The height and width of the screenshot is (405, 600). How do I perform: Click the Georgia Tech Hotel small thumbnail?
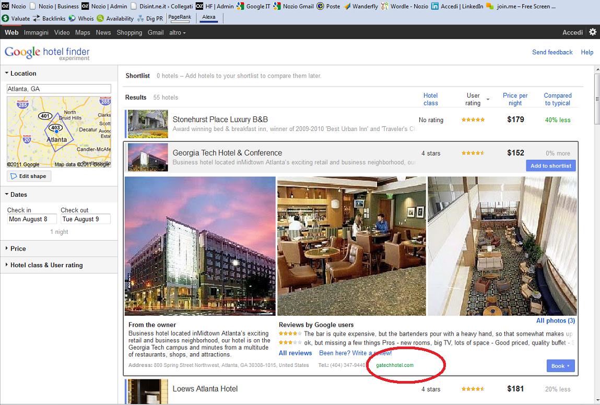click(148, 157)
